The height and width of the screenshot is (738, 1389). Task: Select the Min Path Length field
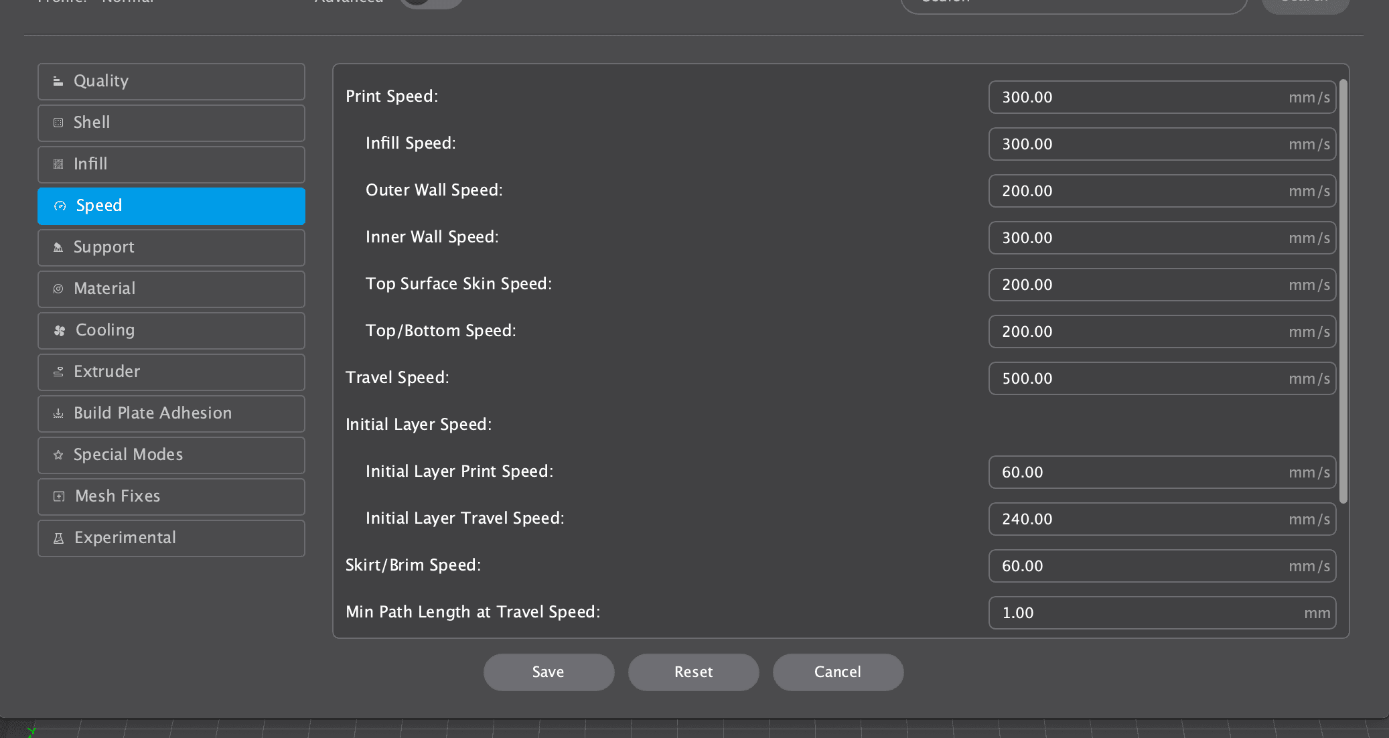[1139, 613]
